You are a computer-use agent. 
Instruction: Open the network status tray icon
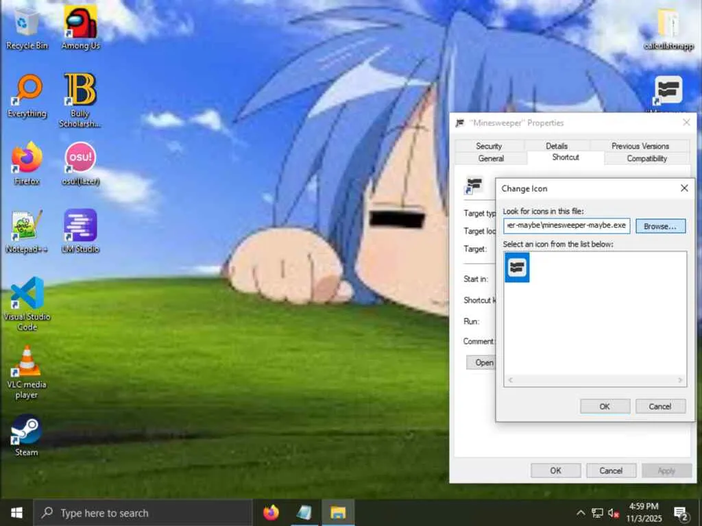[x=597, y=513]
